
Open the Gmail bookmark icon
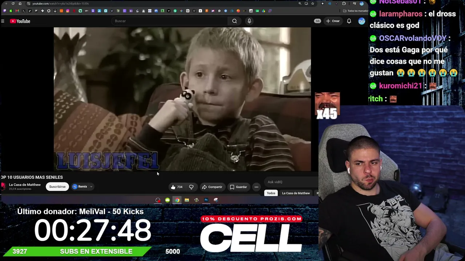[x=17, y=11]
